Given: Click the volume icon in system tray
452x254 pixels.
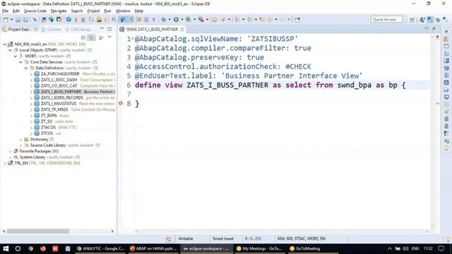Looking at the screenshot, I should point(405,248).
